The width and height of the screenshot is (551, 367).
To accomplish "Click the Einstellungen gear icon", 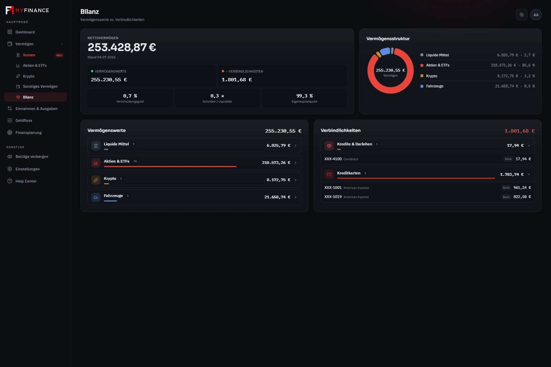I will [10, 169].
